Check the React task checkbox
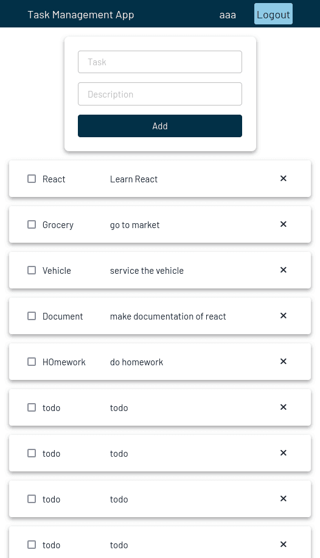The height and width of the screenshot is (558, 320). [32, 179]
